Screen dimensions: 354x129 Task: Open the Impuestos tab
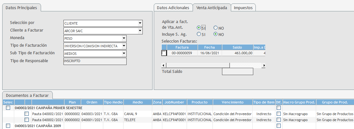[x=243, y=8]
